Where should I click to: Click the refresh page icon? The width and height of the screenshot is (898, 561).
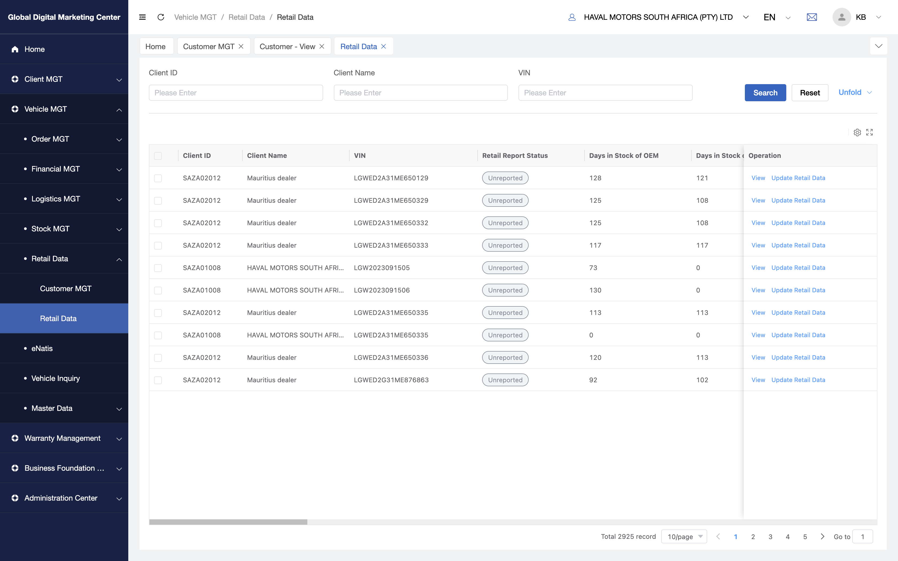161,17
